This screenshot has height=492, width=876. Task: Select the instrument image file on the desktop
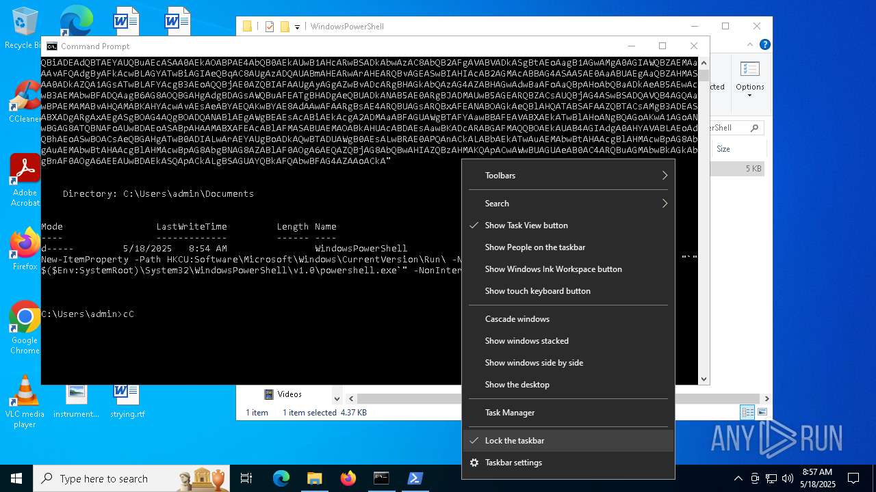[77, 402]
